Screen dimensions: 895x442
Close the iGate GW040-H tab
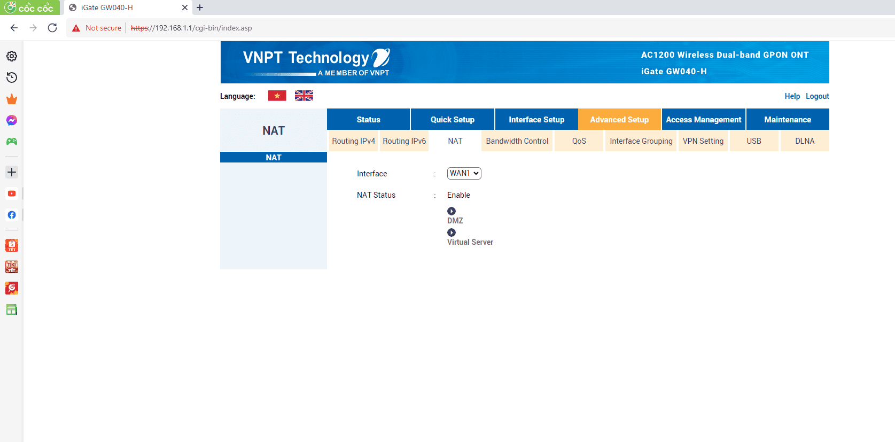click(185, 7)
